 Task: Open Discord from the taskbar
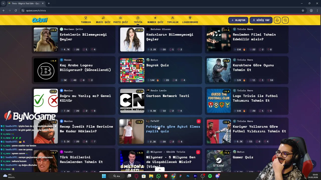[217, 176]
